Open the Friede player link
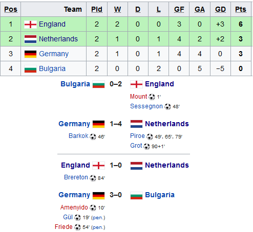Viewport: 253px width, 232px height. pos(64,227)
